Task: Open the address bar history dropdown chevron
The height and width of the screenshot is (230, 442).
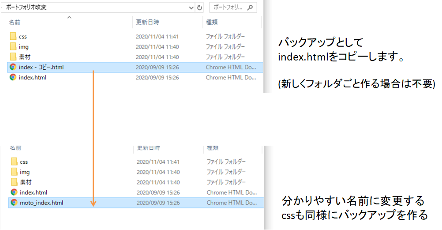Action: pos(191,8)
